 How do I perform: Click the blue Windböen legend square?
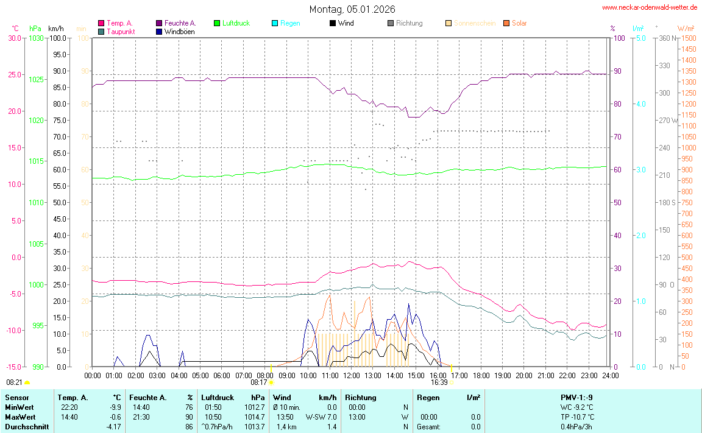159,32
